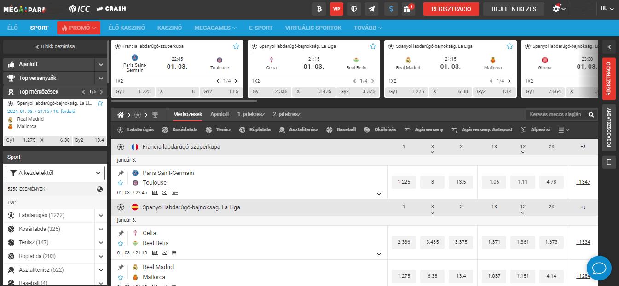Expand the TOVÁBB more menu

pos(368,28)
